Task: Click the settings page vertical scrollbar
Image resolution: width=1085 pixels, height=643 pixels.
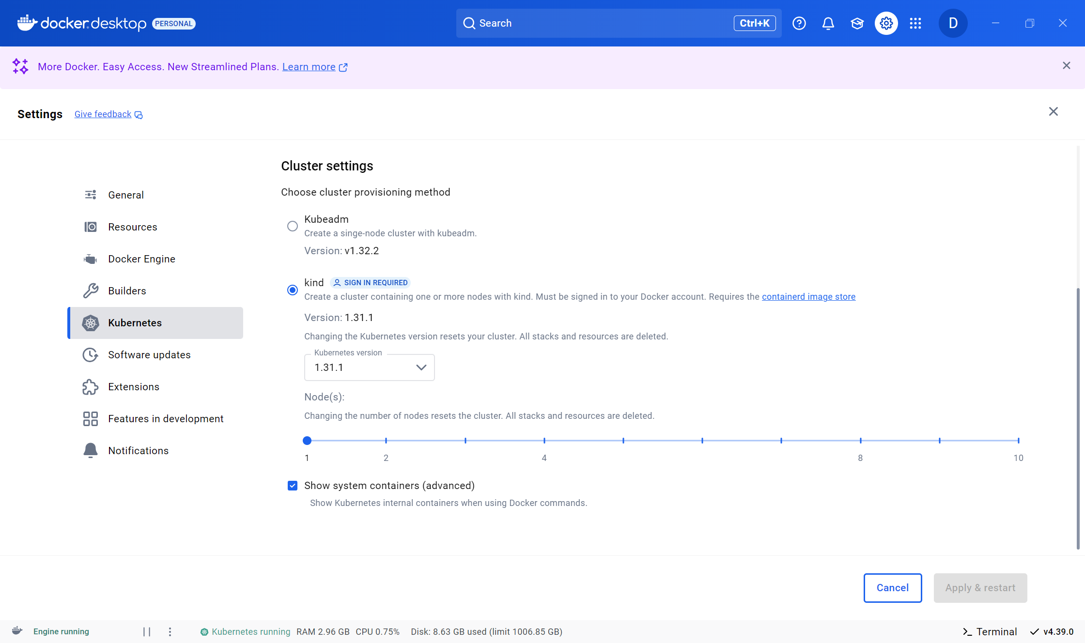Action: coord(1078,419)
